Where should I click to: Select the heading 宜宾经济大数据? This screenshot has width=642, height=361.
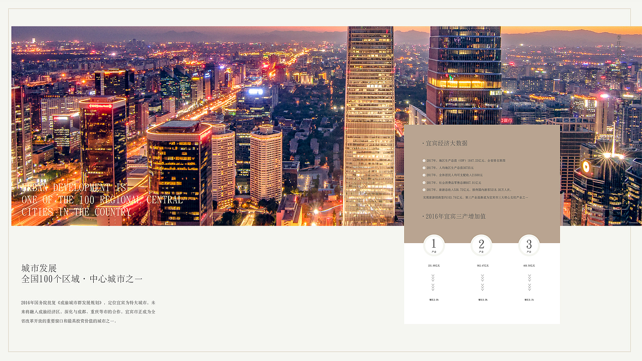click(446, 143)
